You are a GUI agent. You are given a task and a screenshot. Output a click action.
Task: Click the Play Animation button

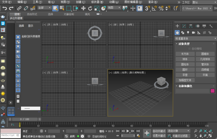(x=128, y=131)
